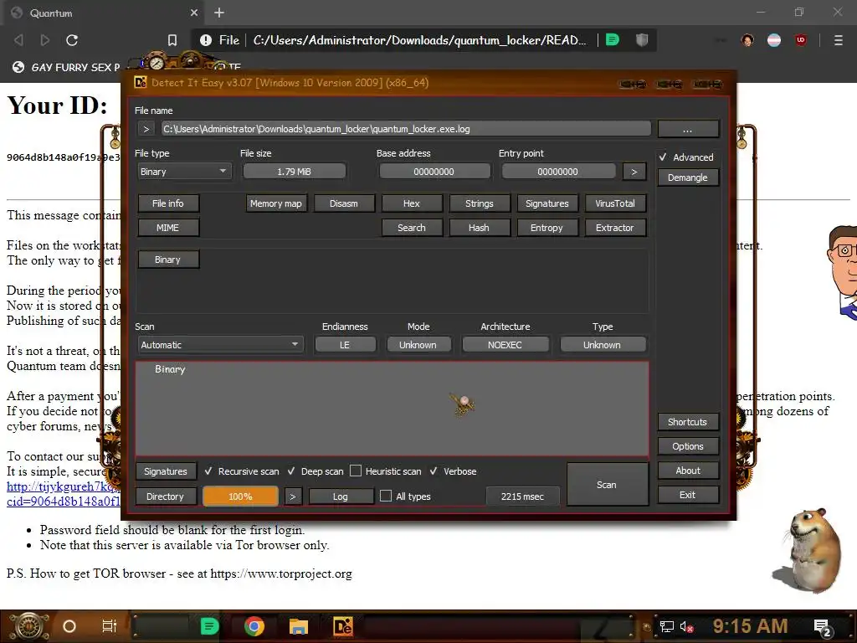
Task: Open File info
Action: (x=168, y=203)
